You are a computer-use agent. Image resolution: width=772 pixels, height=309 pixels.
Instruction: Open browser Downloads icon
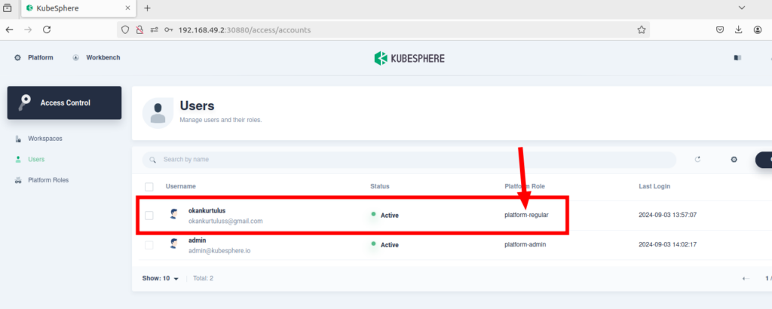[x=739, y=30]
